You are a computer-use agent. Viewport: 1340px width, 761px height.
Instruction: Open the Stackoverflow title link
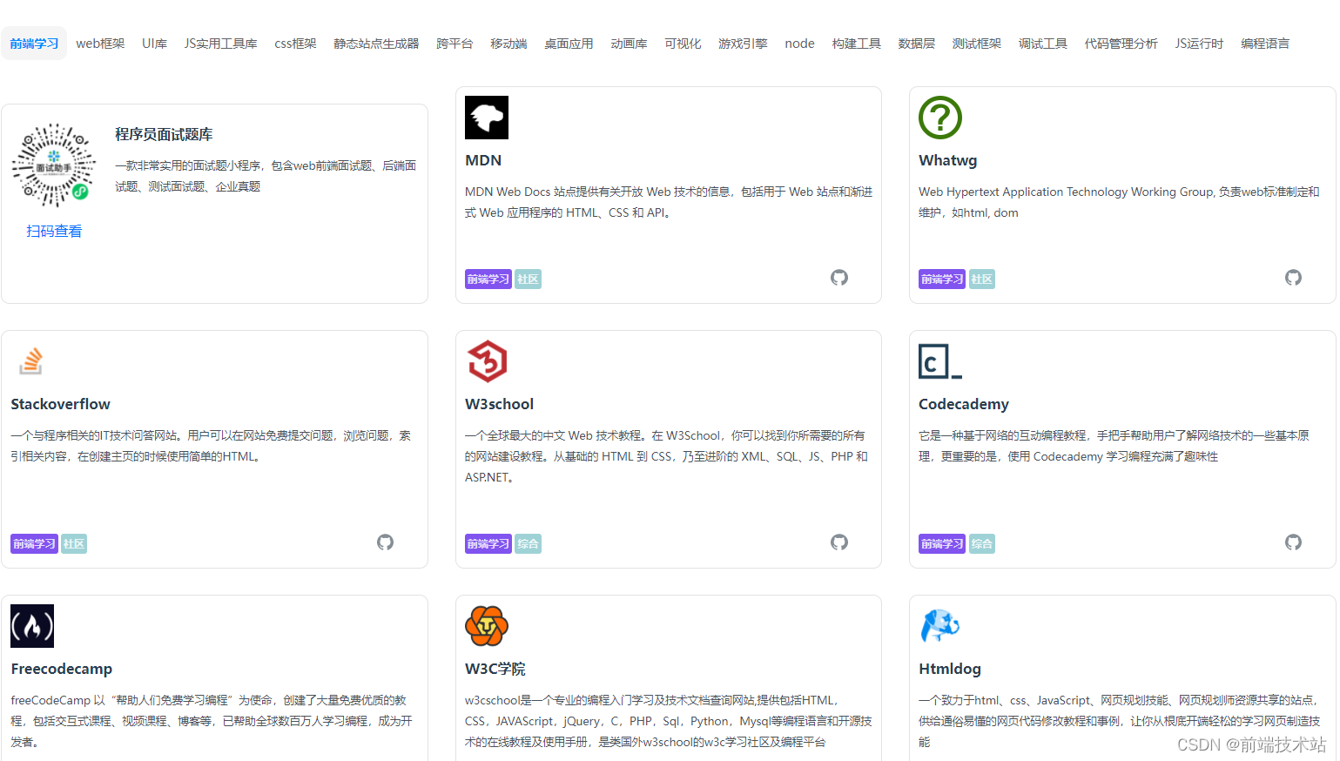(x=60, y=404)
